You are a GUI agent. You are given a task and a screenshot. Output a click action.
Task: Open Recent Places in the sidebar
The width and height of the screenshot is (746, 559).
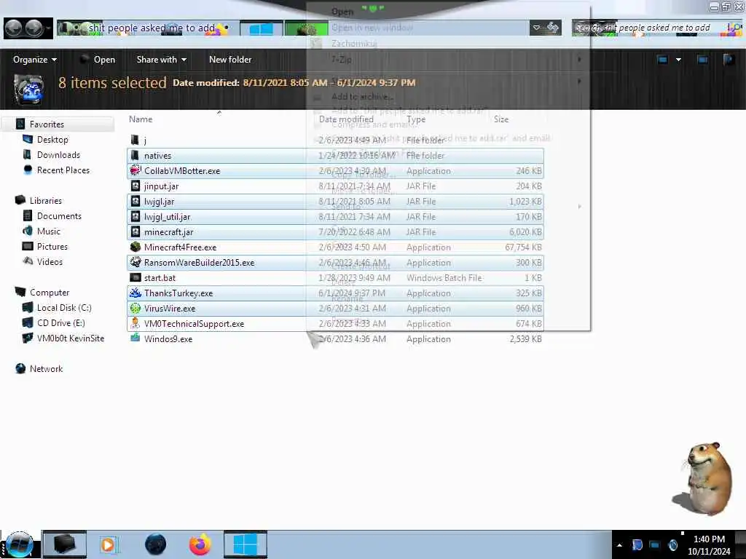pyautogui.click(x=63, y=170)
